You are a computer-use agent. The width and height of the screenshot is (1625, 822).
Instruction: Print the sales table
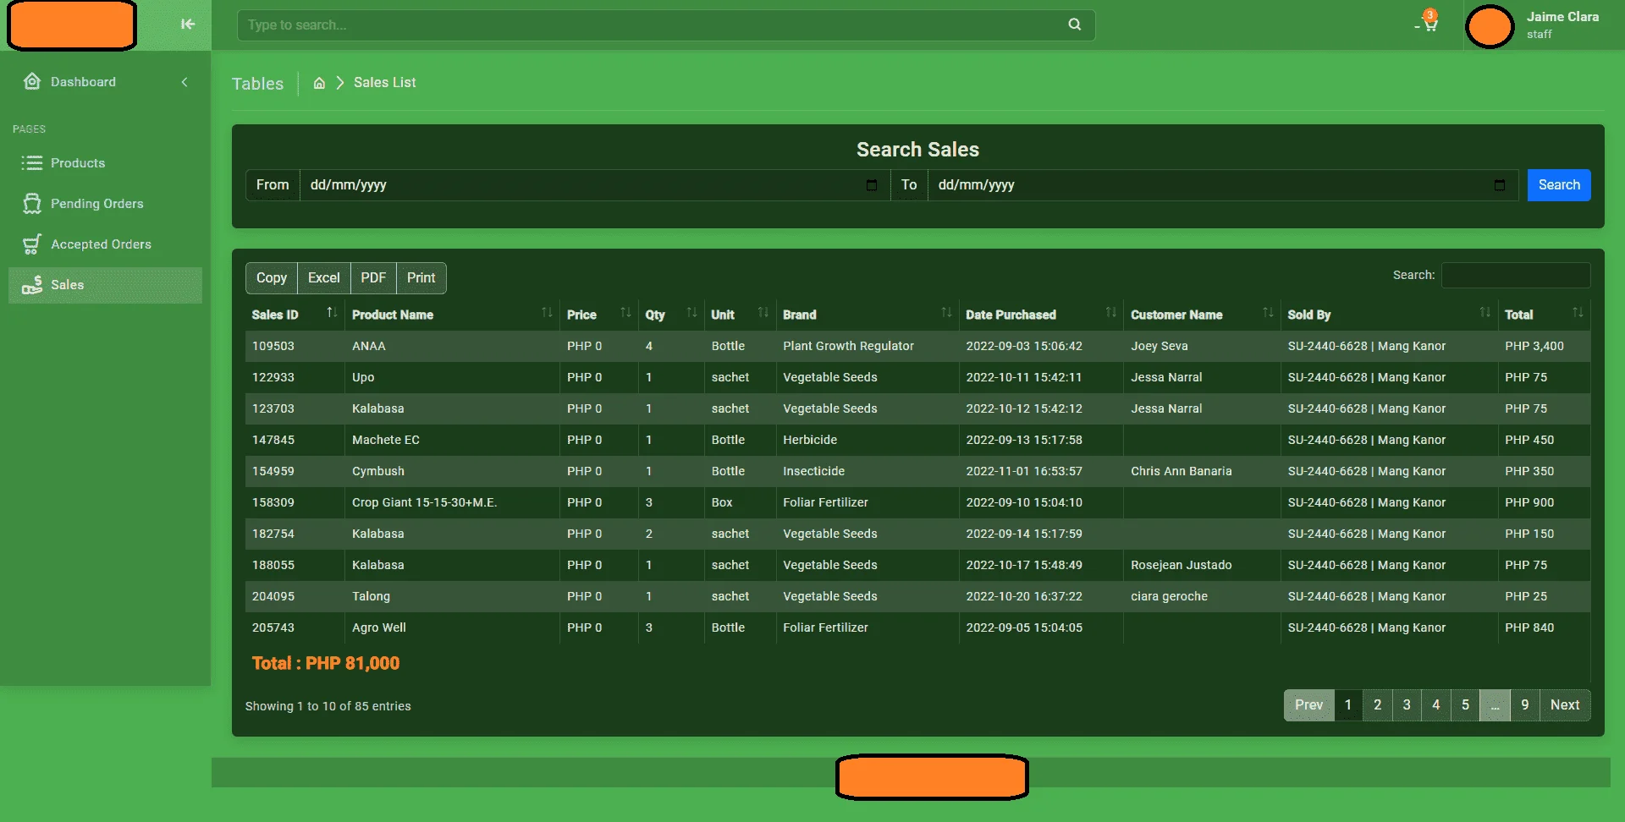[x=421, y=278]
